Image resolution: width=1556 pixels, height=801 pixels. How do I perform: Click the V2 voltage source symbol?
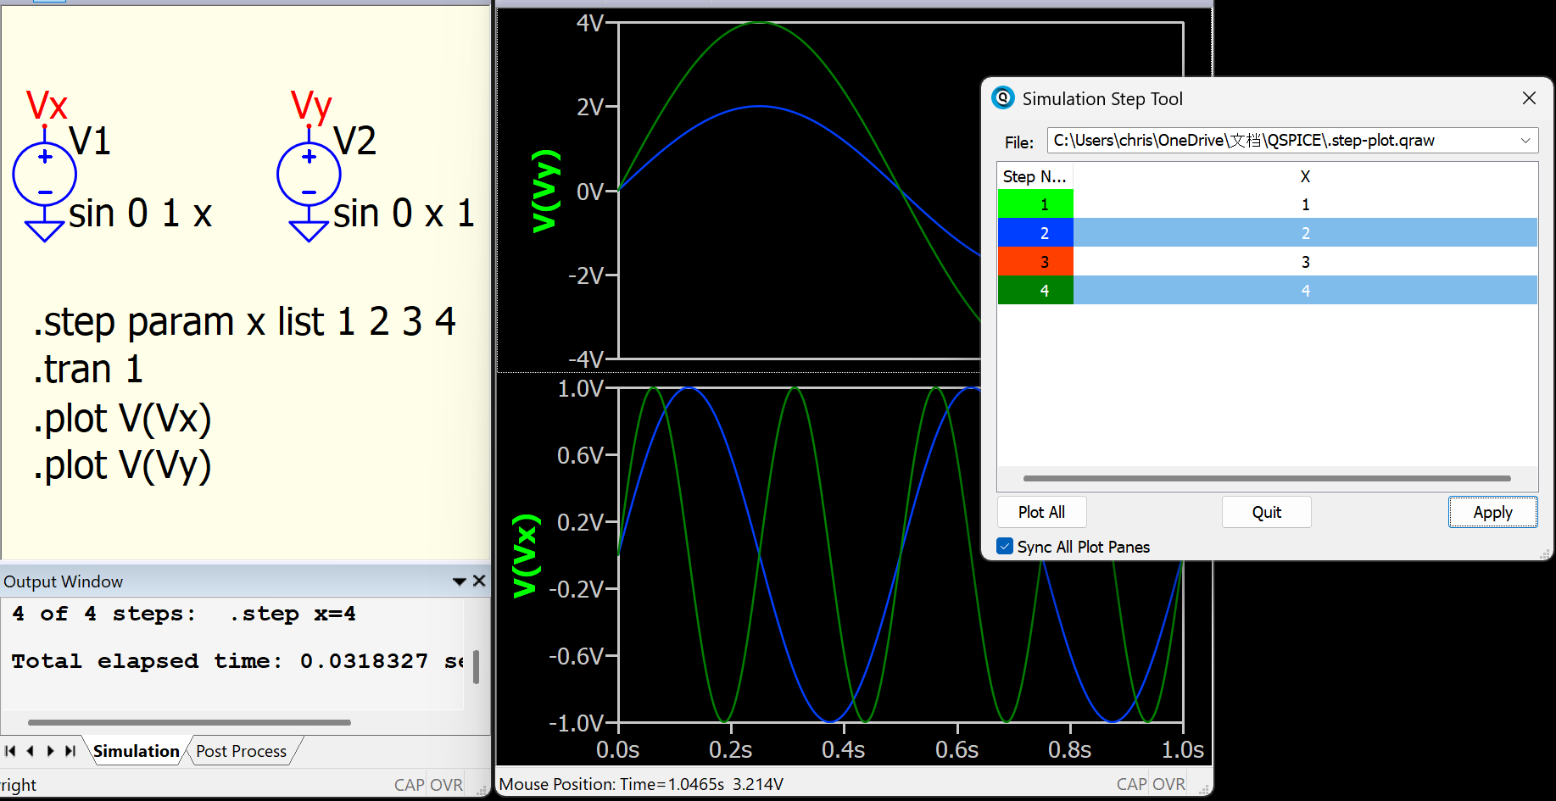tap(309, 175)
